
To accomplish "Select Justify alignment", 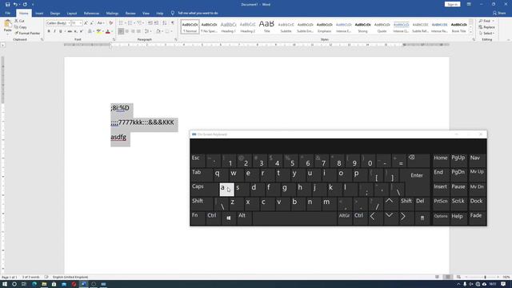I will click(x=138, y=31).
